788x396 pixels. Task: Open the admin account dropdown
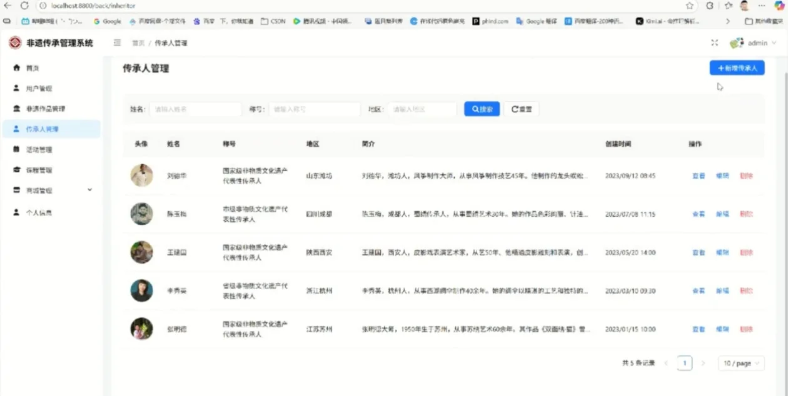[x=757, y=43]
